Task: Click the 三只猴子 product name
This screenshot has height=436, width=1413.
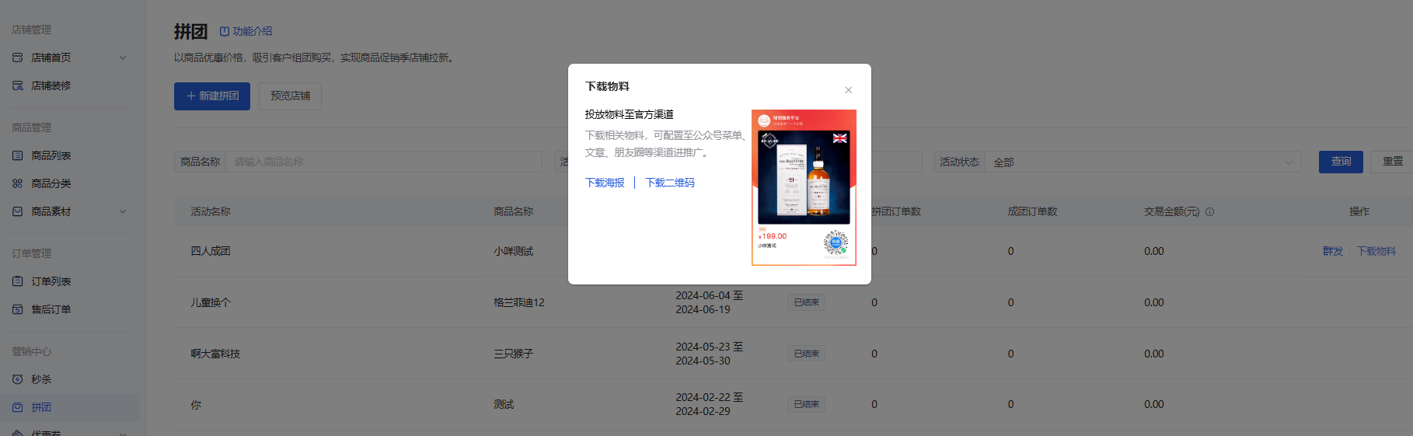Action: [513, 354]
